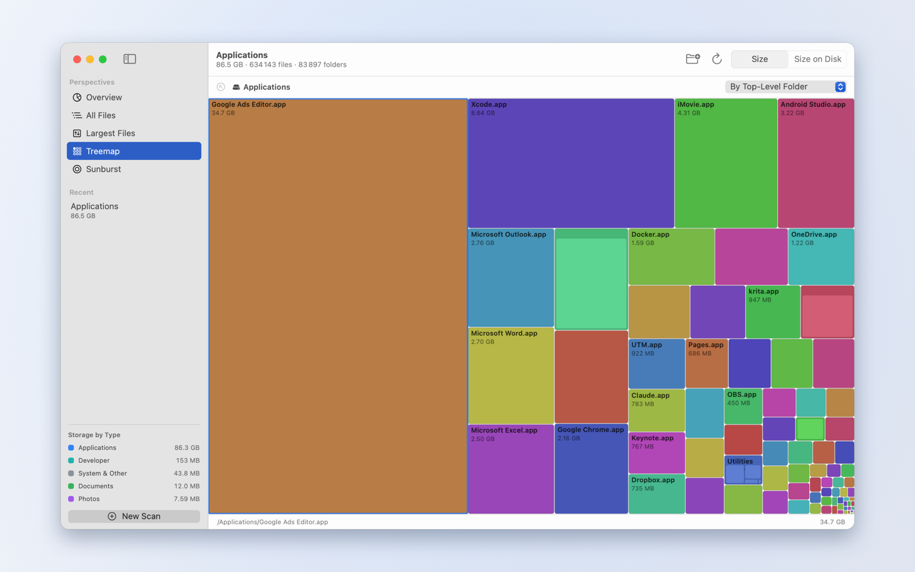Toggle the sidebar visibility icon
Viewport: 915px width, 572px height.
pyautogui.click(x=130, y=59)
